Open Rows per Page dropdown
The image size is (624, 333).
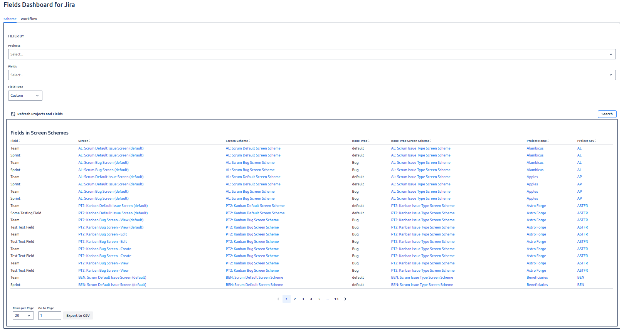pos(23,316)
